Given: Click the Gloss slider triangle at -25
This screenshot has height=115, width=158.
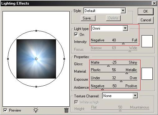Looking at the screenshot, I should tap(108, 66).
